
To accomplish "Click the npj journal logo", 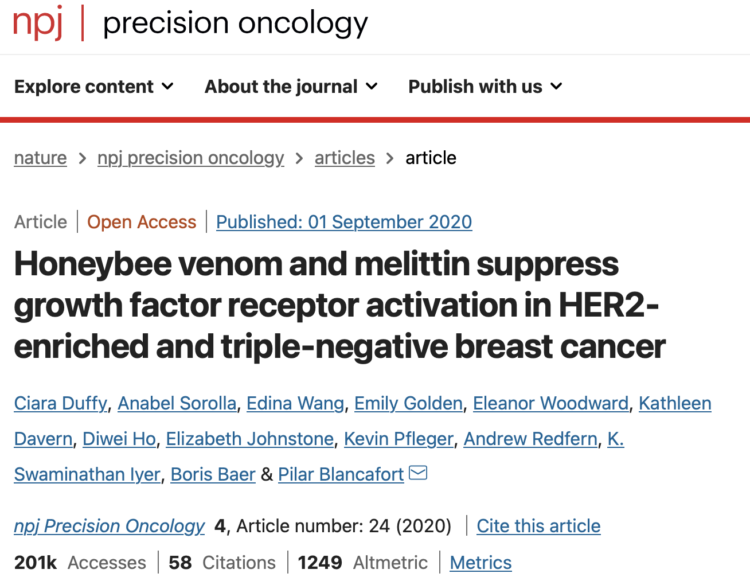I will click(38, 23).
